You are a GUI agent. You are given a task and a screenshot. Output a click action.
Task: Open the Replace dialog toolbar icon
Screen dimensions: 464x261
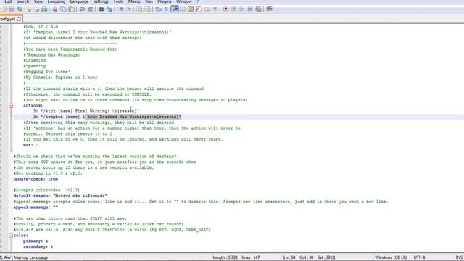109,9
